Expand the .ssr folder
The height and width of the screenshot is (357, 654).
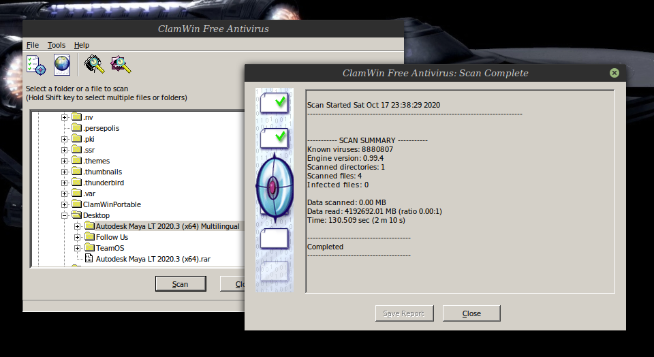point(64,150)
